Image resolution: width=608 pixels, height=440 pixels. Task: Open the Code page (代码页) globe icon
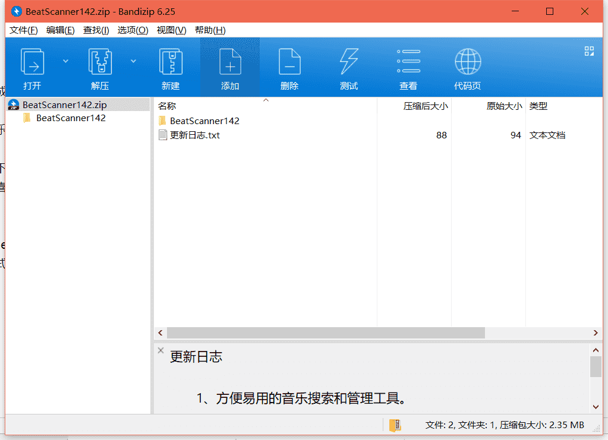(468, 61)
